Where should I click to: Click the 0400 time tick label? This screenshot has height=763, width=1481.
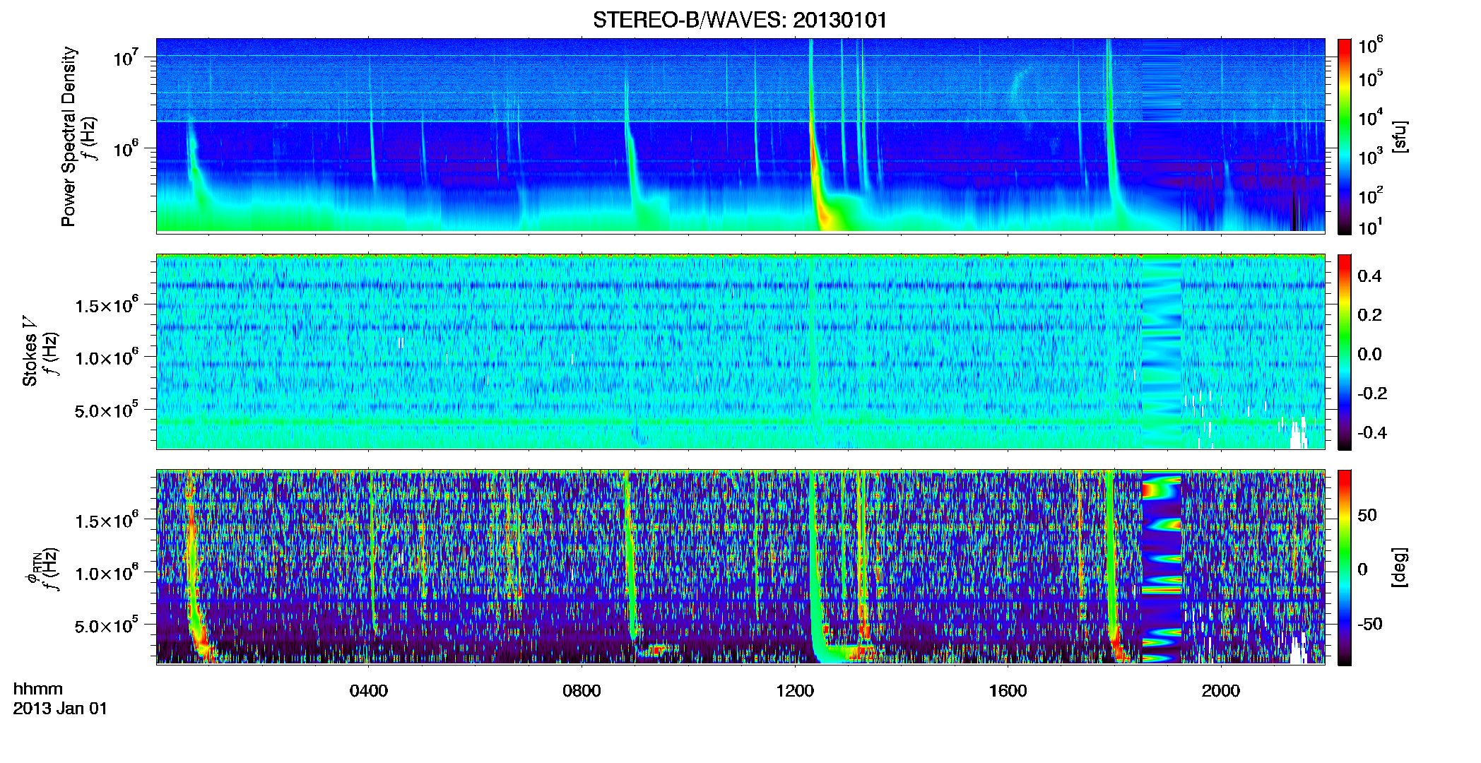click(369, 691)
